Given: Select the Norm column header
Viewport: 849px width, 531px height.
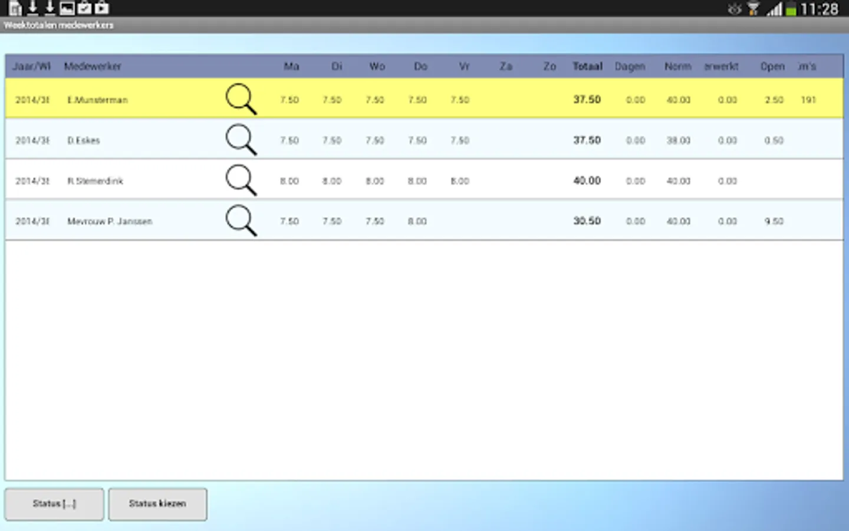Looking at the screenshot, I should click(x=677, y=66).
